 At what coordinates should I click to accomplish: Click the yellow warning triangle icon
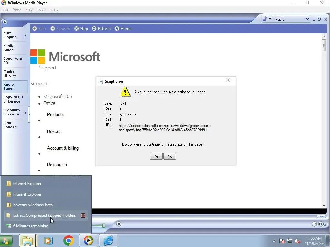point(125,92)
